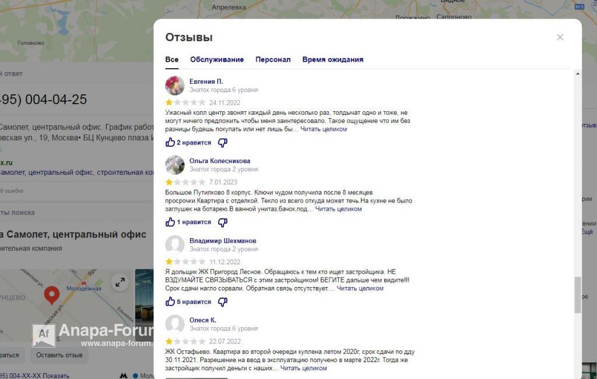Click the Молодёжная metro label on mini map
The height and width of the screenshot is (379, 597).
click(84, 288)
